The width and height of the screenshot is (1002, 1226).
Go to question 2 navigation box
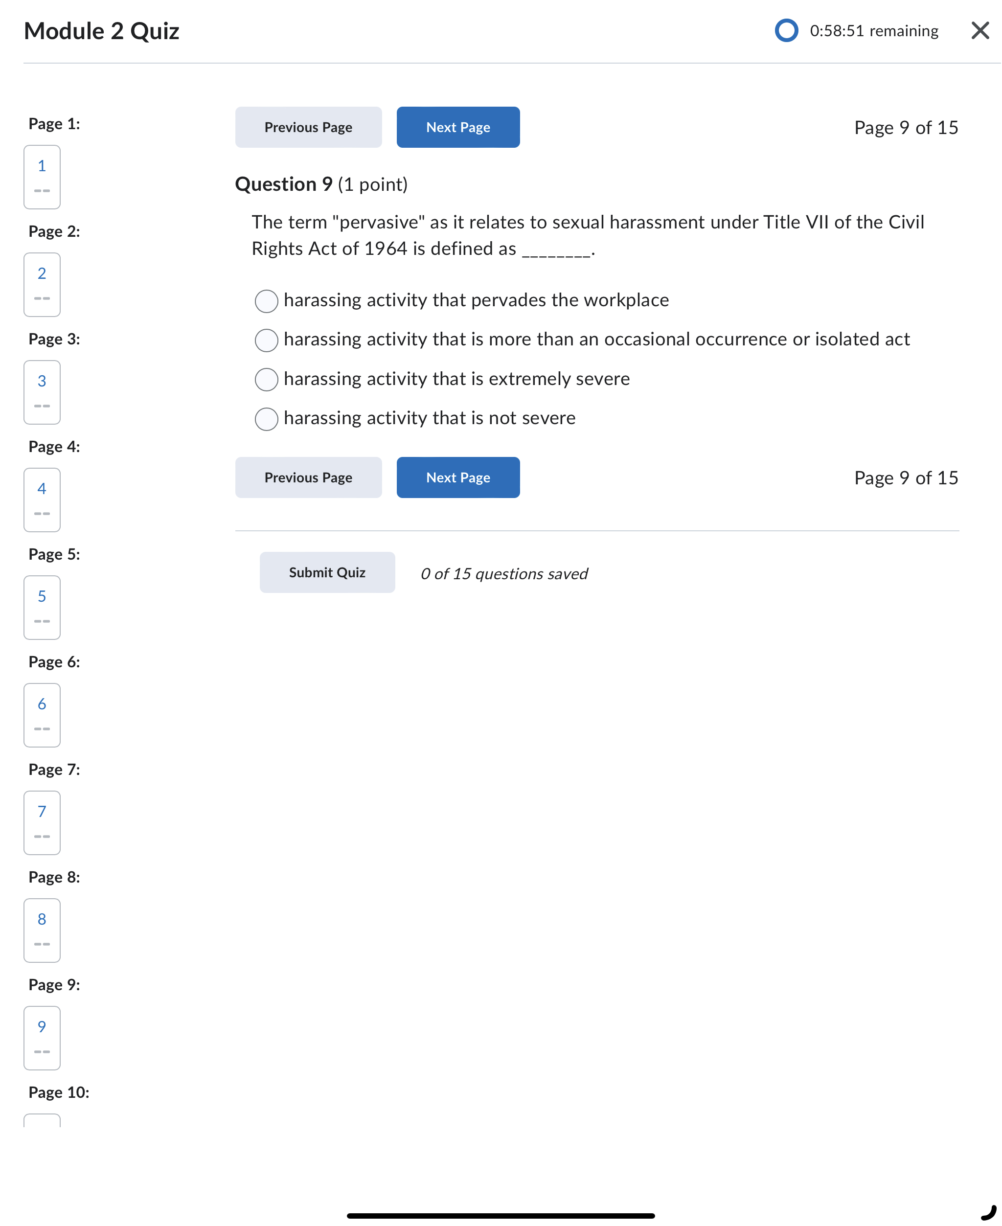point(42,284)
